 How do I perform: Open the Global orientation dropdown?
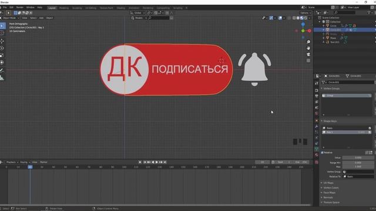(x=137, y=13)
